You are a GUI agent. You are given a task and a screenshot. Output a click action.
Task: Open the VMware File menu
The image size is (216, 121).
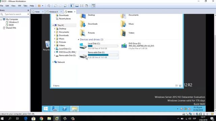pos(2,6)
